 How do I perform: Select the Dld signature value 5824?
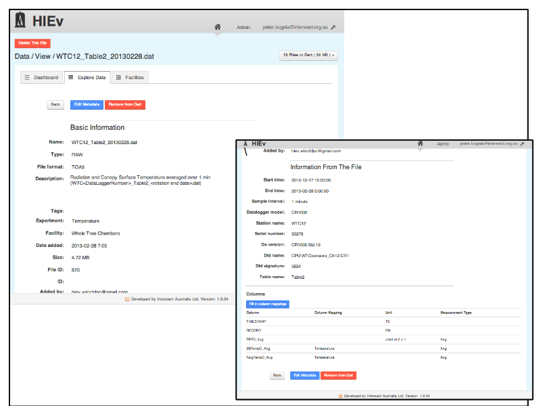[296, 266]
